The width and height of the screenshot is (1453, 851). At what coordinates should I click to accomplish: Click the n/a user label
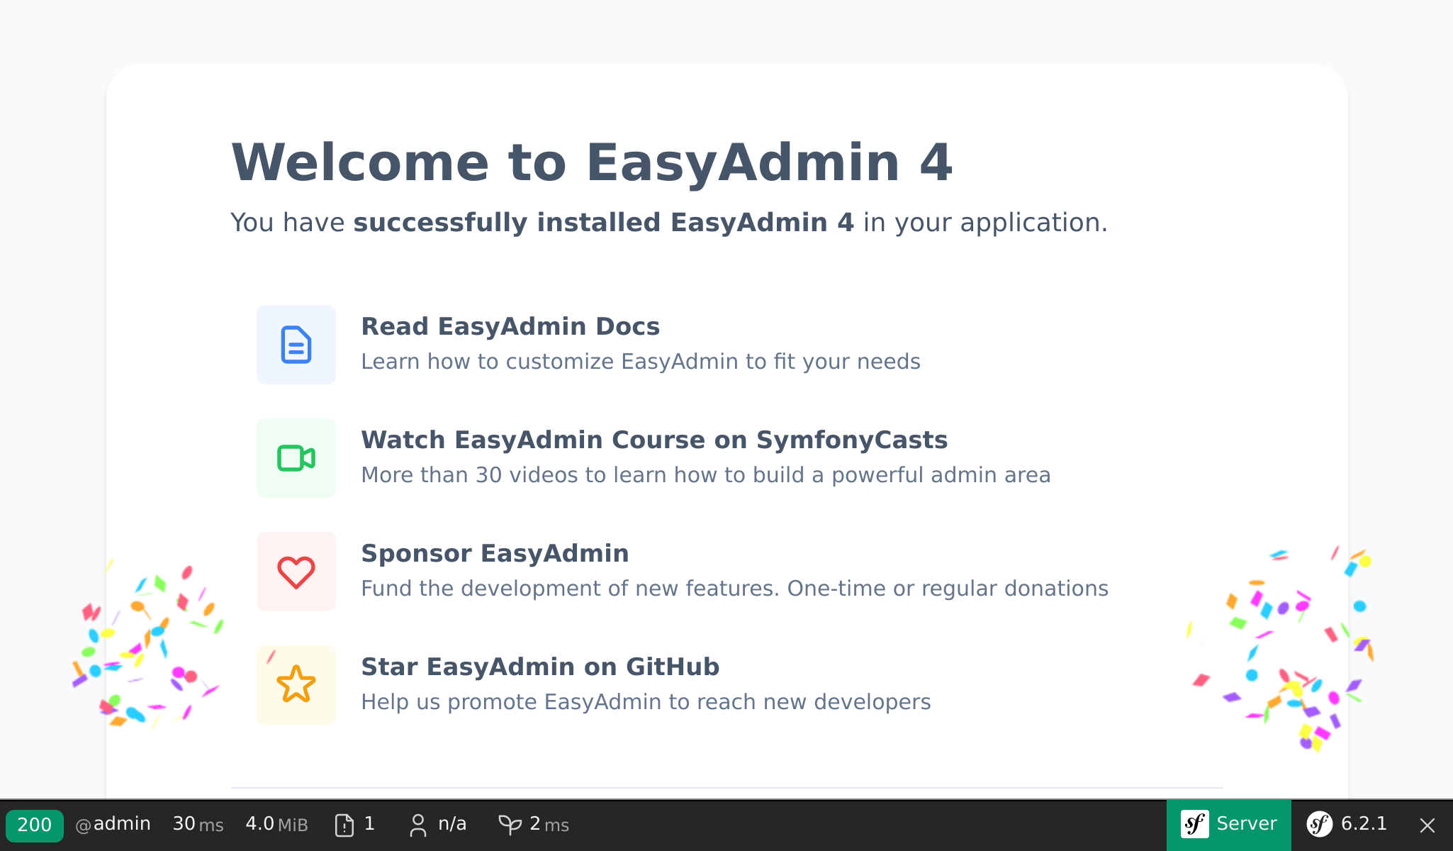(x=452, y=824)
